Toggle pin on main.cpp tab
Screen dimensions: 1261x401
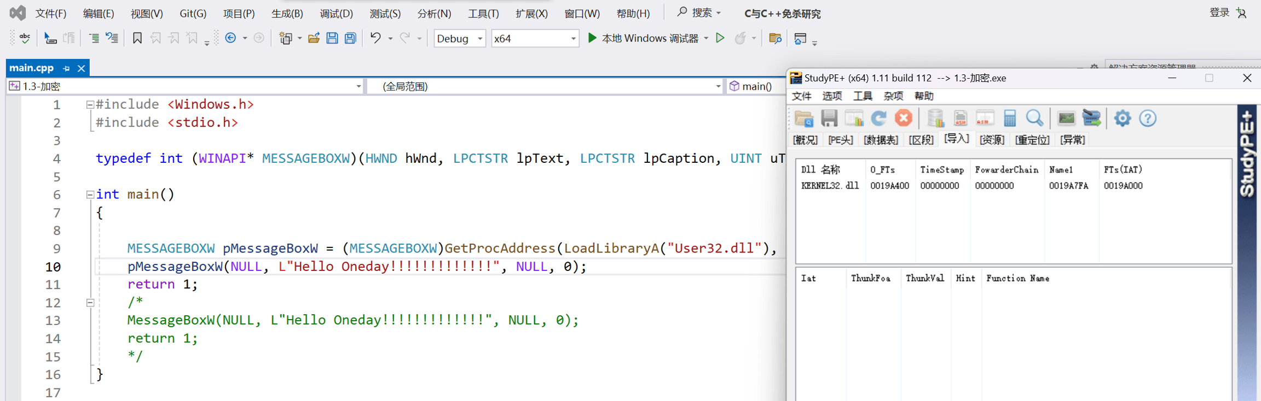[x=66, y=68]
